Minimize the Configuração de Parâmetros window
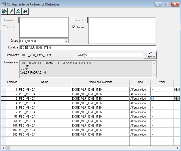Screen dimensions: 181x151 pos(158,4)
